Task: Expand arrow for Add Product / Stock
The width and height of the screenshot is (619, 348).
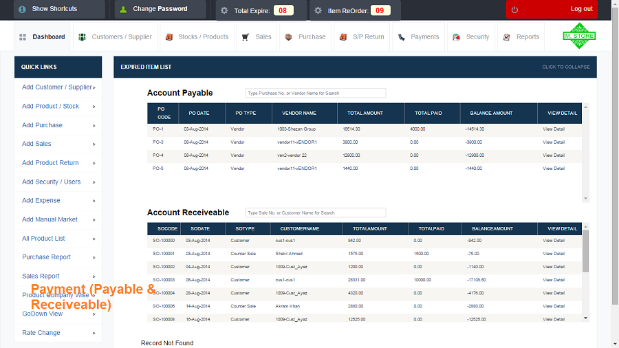Action: [x=94, y=107]
